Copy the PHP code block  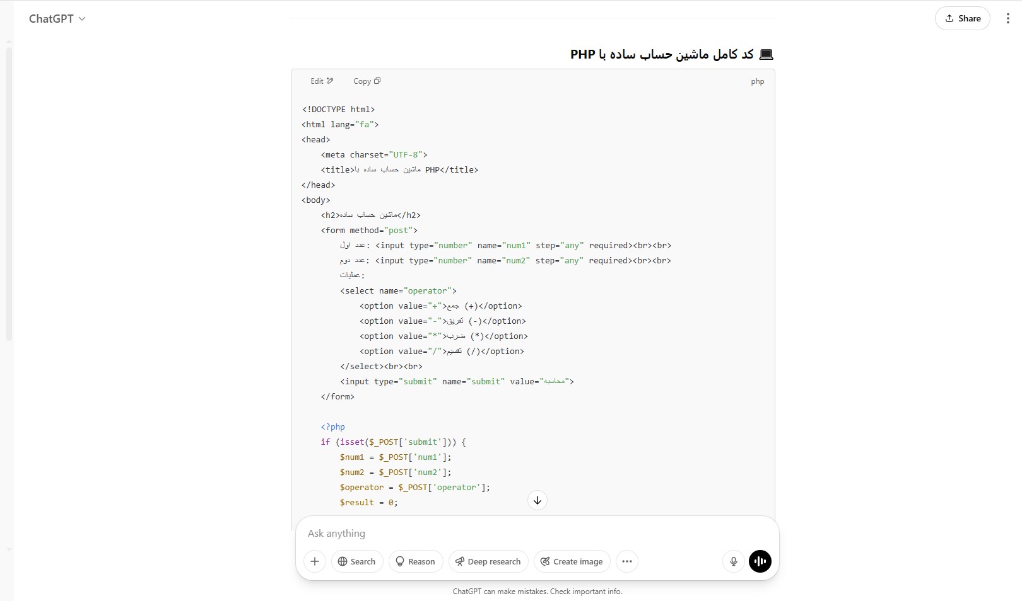tap(367, 81)
